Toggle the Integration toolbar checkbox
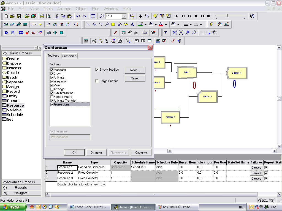Screen dimensions: 282x211 click(x=52, y=81)
